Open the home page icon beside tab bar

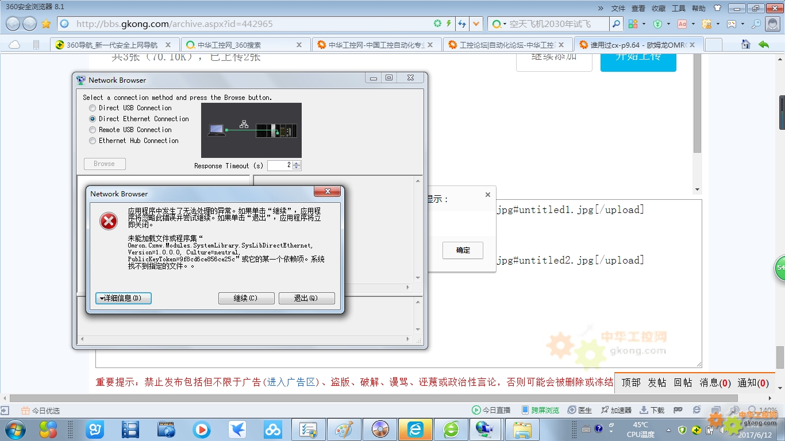pos(746,44)
